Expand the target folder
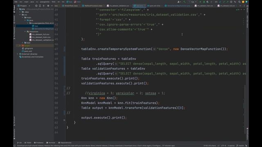Image resolution: width=262 pixels, height=147 pixels. (20, 45)
